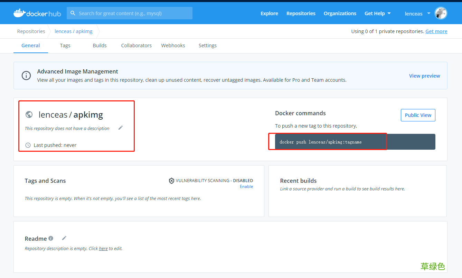Click the clock icon beside Last pushed
This screenshot has width=462, height=278.
point(28,145)
